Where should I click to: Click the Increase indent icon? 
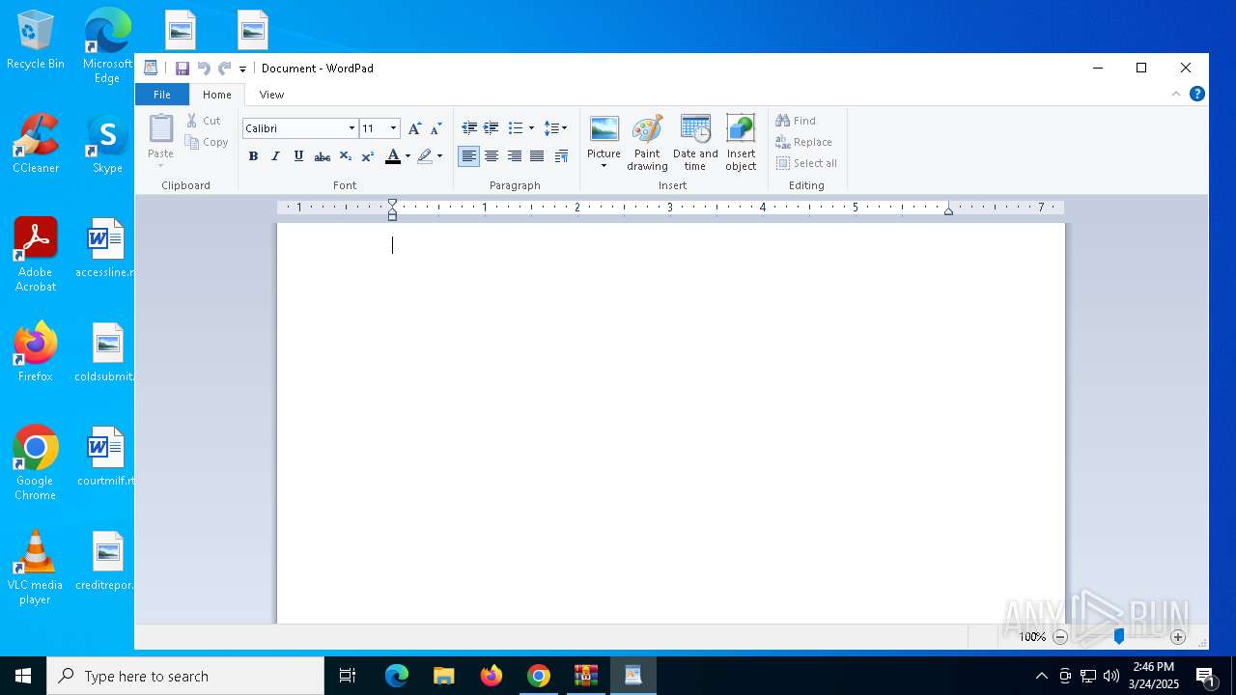click(492, 128)
